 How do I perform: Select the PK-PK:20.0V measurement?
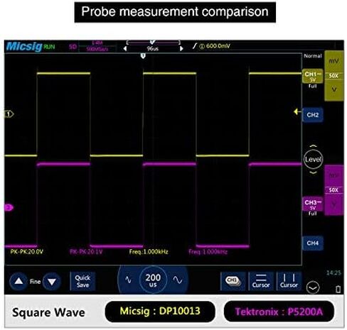27,252
